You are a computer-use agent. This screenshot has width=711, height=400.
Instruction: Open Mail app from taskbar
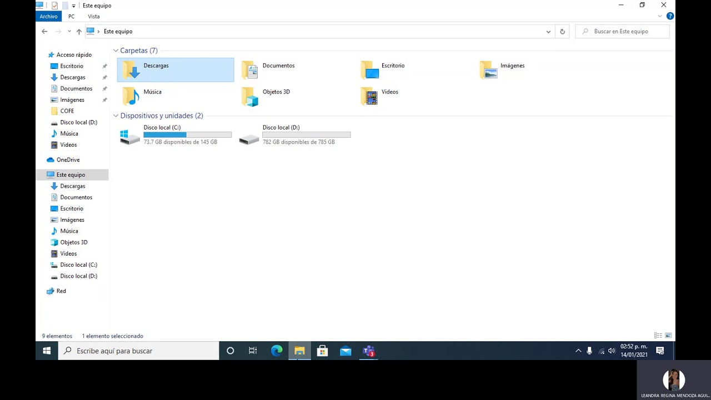click(346, 351)
